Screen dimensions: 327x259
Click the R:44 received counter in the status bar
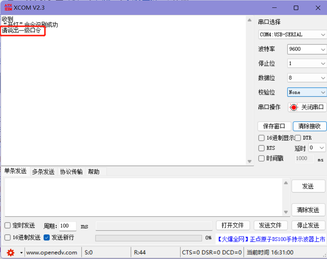[140, 253]
